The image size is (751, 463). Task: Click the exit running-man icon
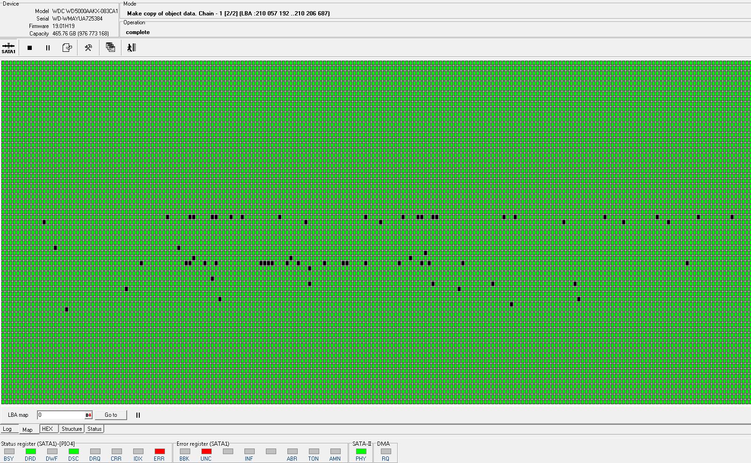tap(131, 48)
